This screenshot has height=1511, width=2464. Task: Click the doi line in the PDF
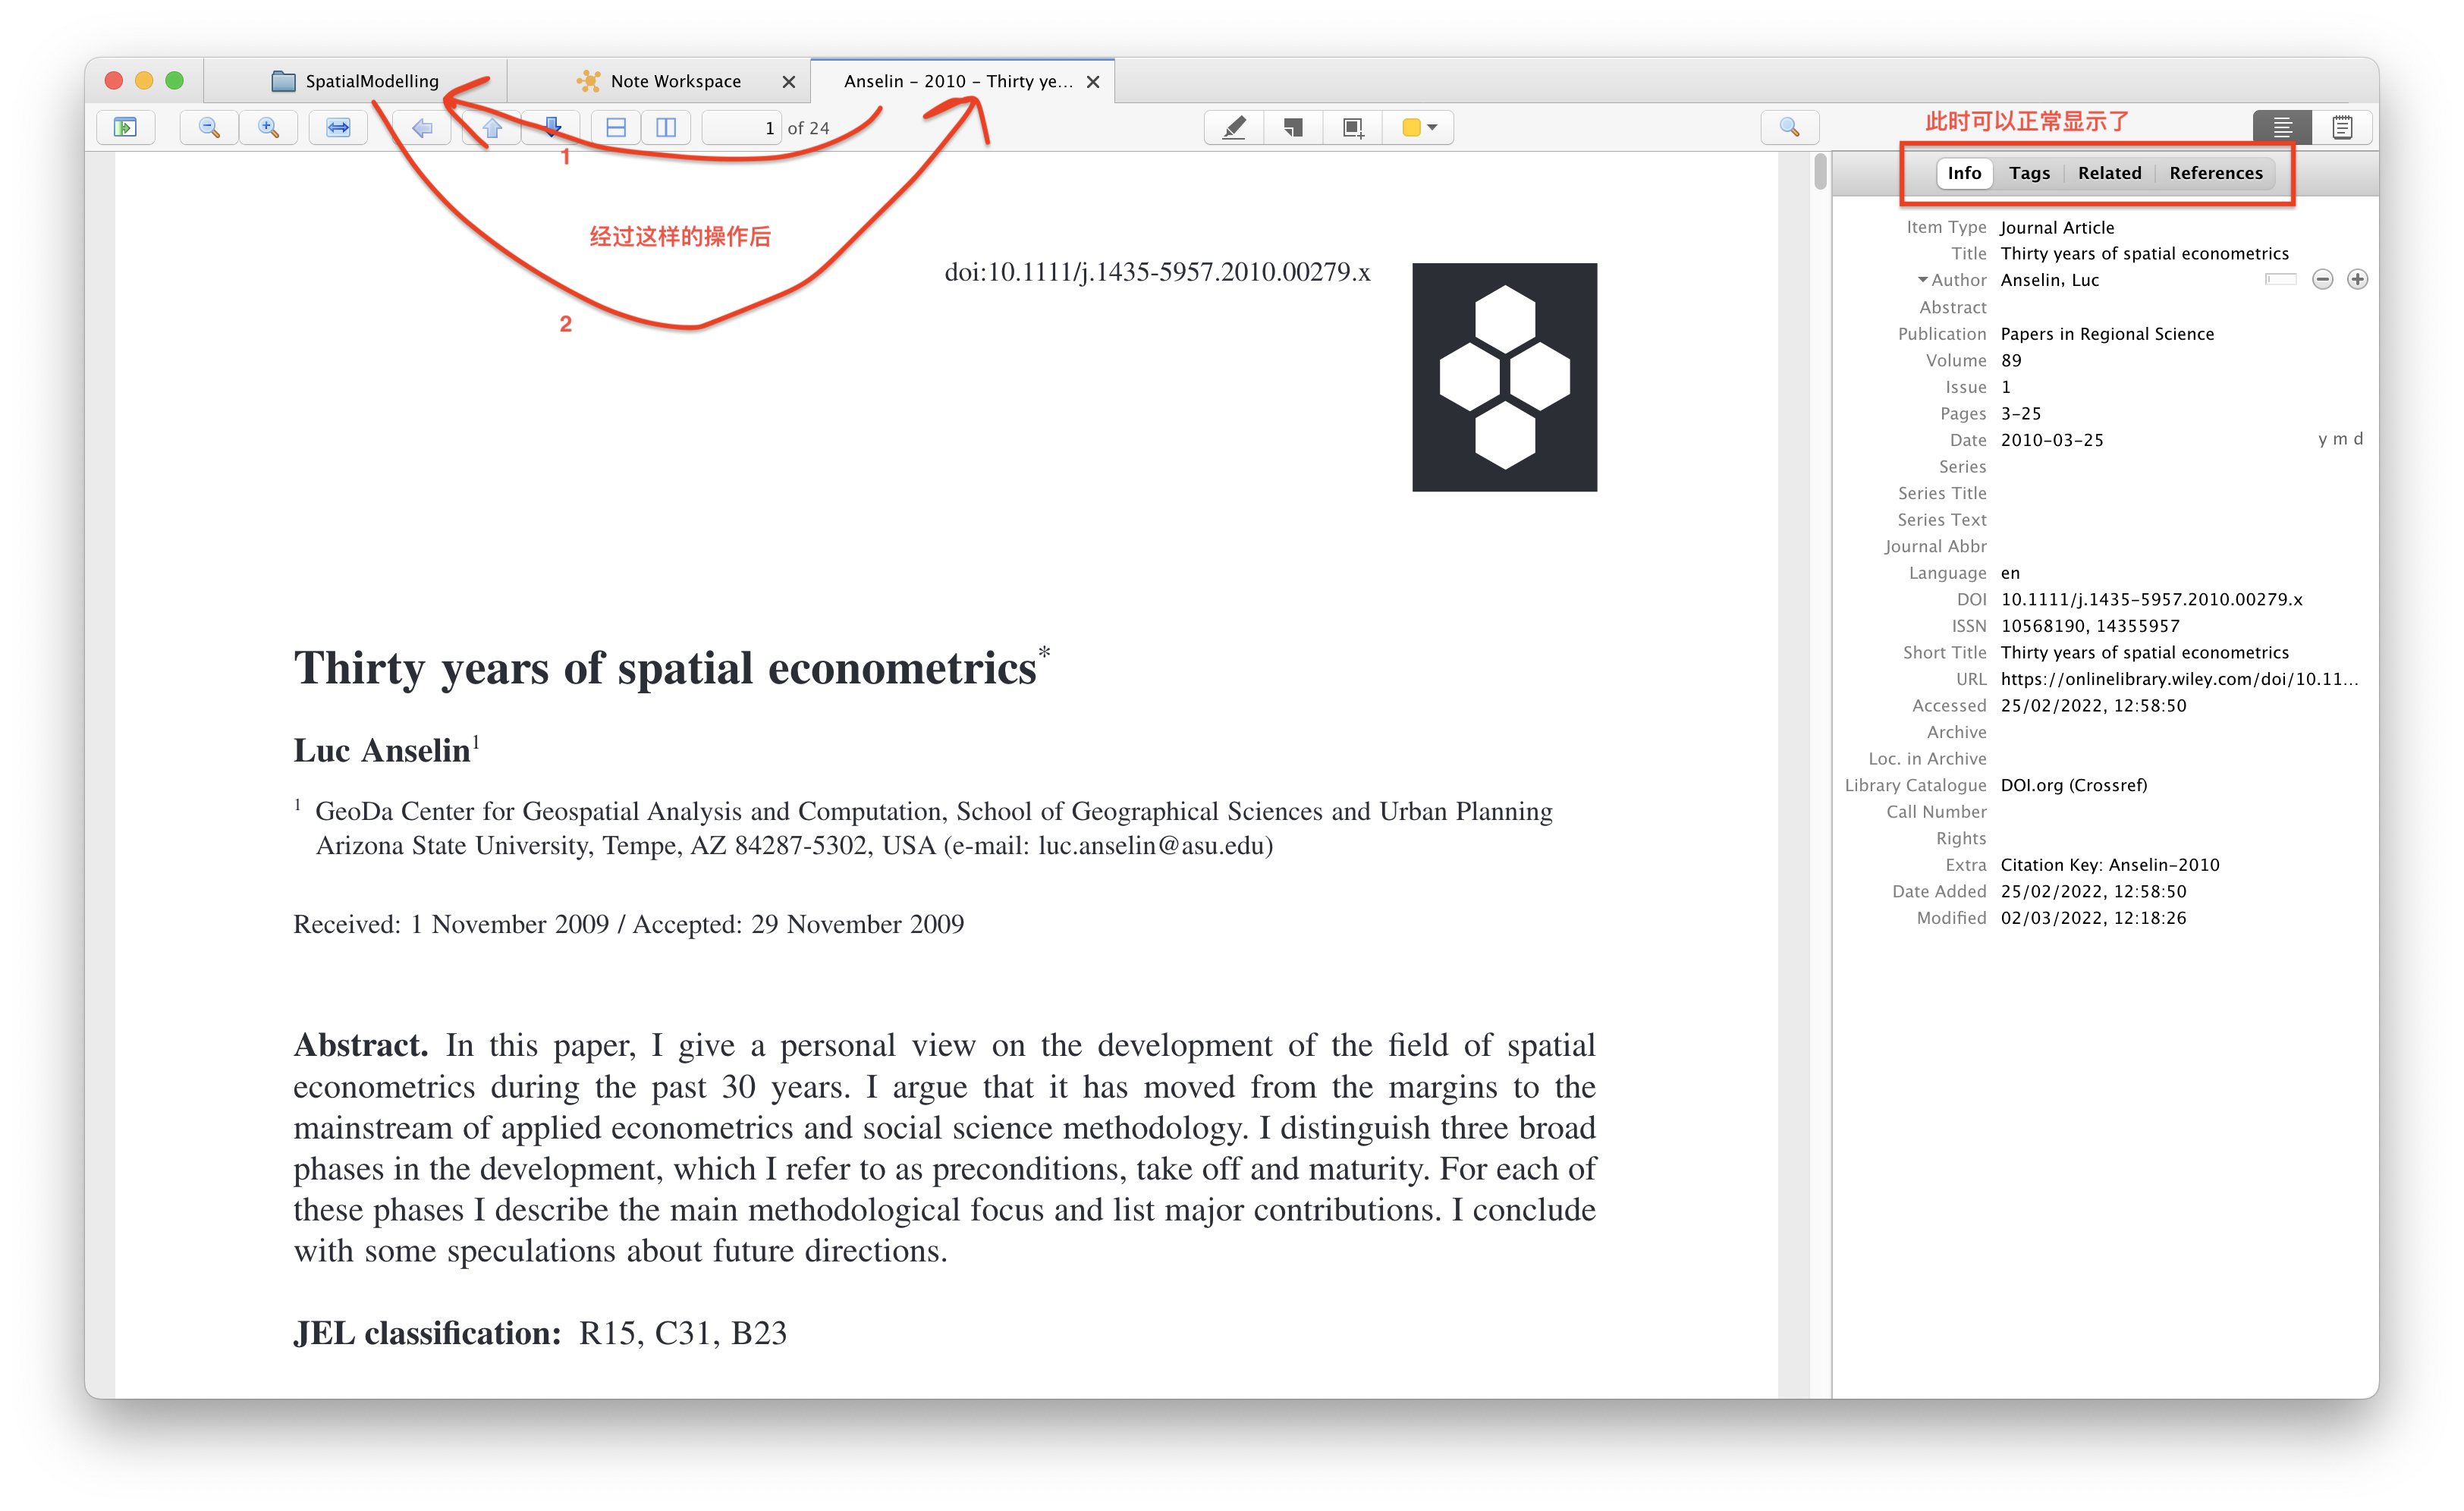point(1157,272)
